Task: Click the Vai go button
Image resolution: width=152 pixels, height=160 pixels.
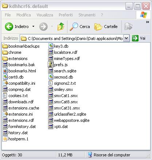Action: tap(139, 38)
